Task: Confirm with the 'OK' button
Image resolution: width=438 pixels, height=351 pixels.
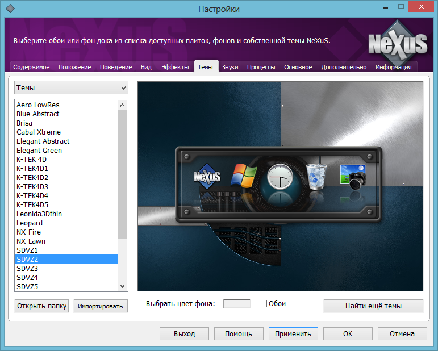Action: pyautogui.click(x=348, y=334)
